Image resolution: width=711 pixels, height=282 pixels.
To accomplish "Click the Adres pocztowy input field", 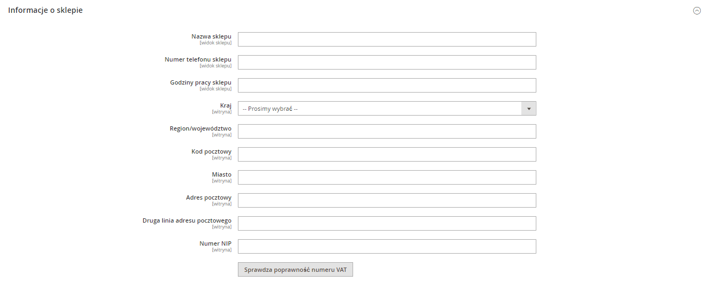I will coord(387,201).
